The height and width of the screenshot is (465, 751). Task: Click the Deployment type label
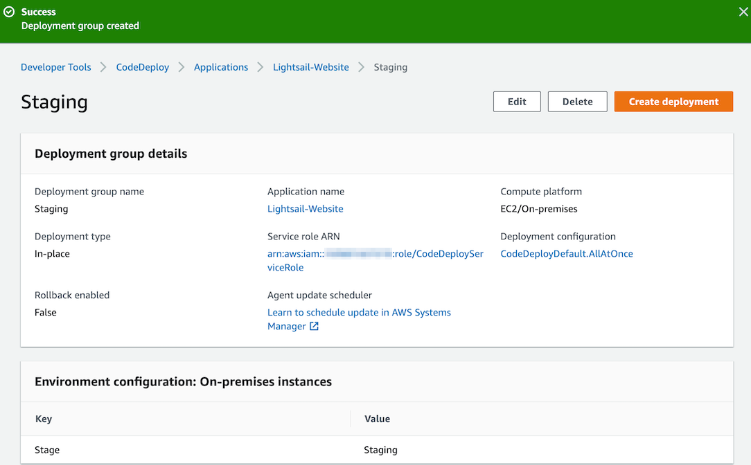click(72, 237)
